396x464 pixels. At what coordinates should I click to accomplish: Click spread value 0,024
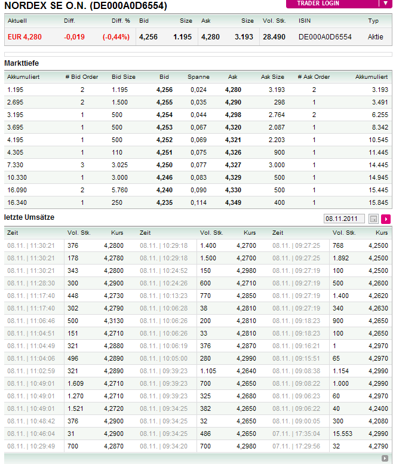[198, 90]
